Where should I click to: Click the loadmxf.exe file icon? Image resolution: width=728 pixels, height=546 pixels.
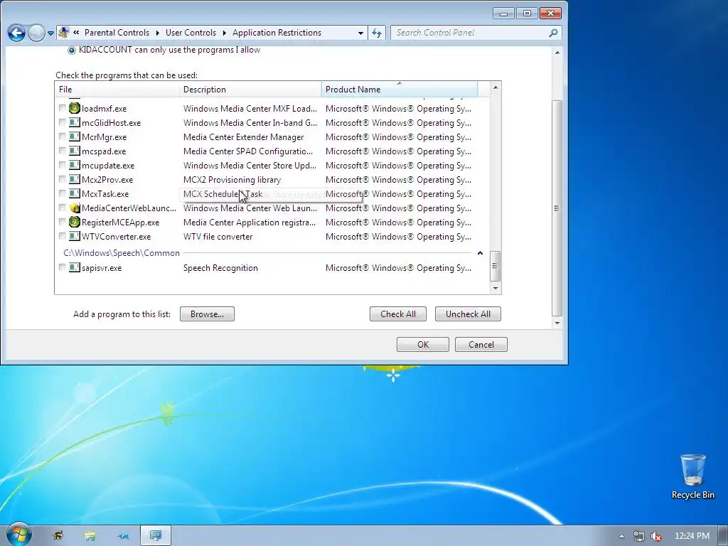[74, 108]
